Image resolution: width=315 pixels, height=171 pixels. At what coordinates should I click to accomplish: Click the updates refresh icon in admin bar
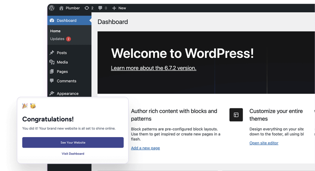pyautogui.click(x=87, y=8)
